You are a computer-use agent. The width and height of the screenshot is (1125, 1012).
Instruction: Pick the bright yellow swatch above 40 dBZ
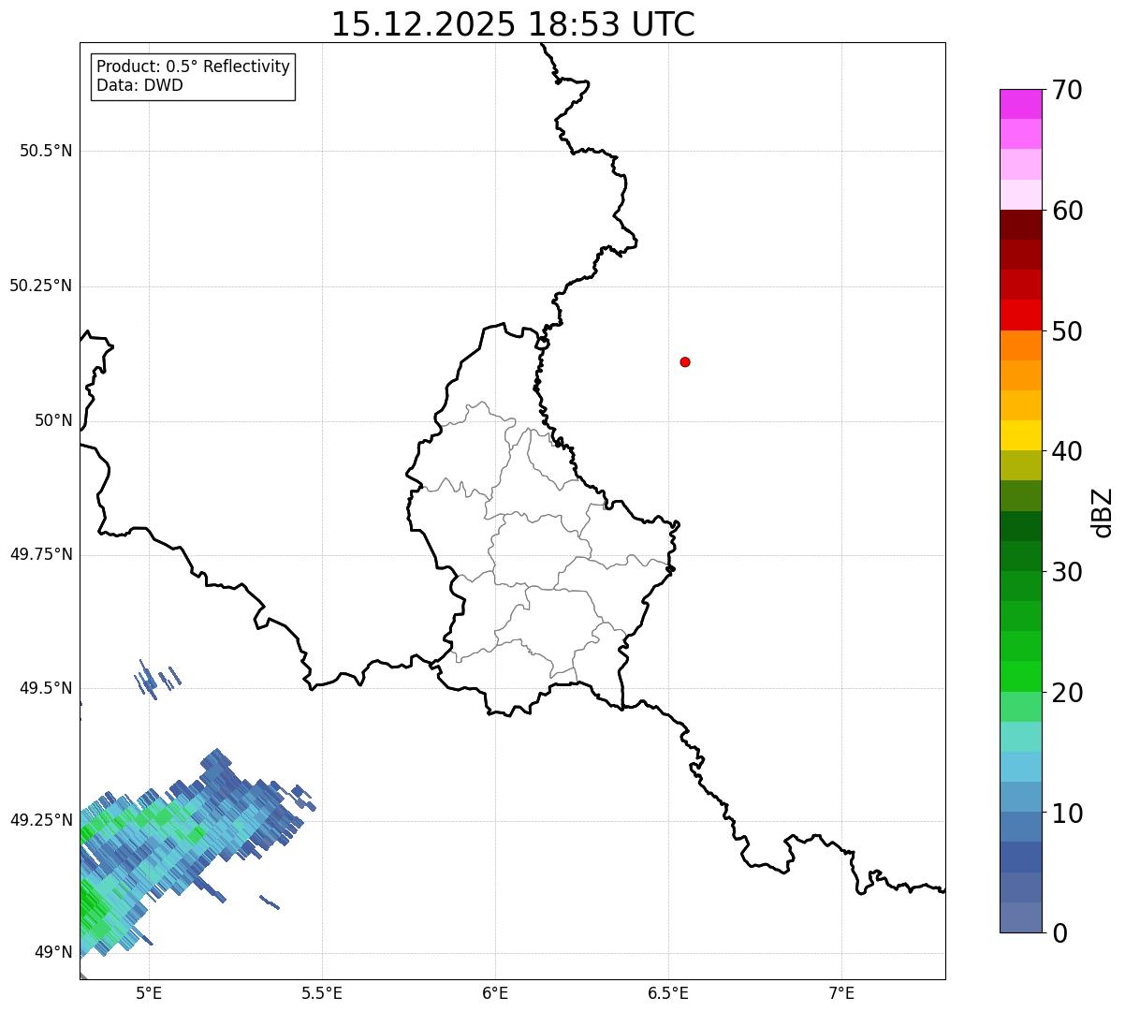[1020, 435]
